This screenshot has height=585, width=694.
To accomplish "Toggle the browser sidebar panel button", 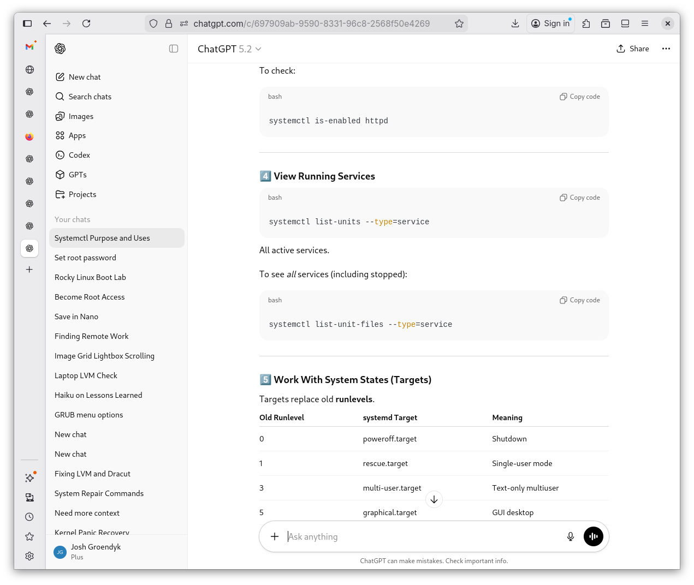I will (x=27, y=23).
